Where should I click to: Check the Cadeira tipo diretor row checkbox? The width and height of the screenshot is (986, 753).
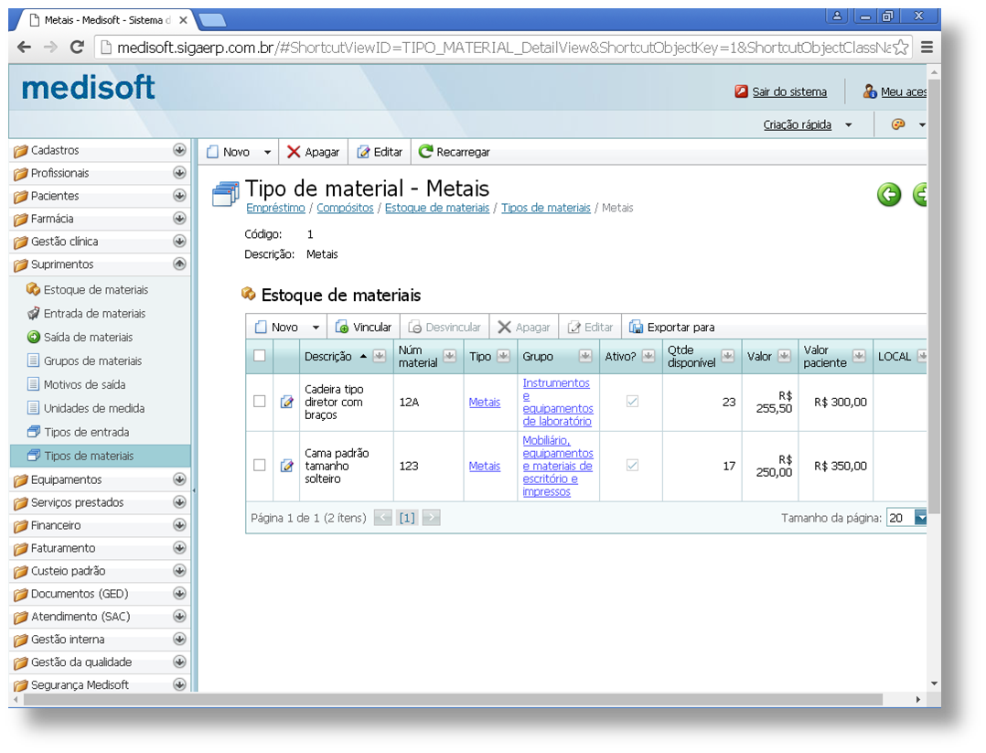[259, 402]
